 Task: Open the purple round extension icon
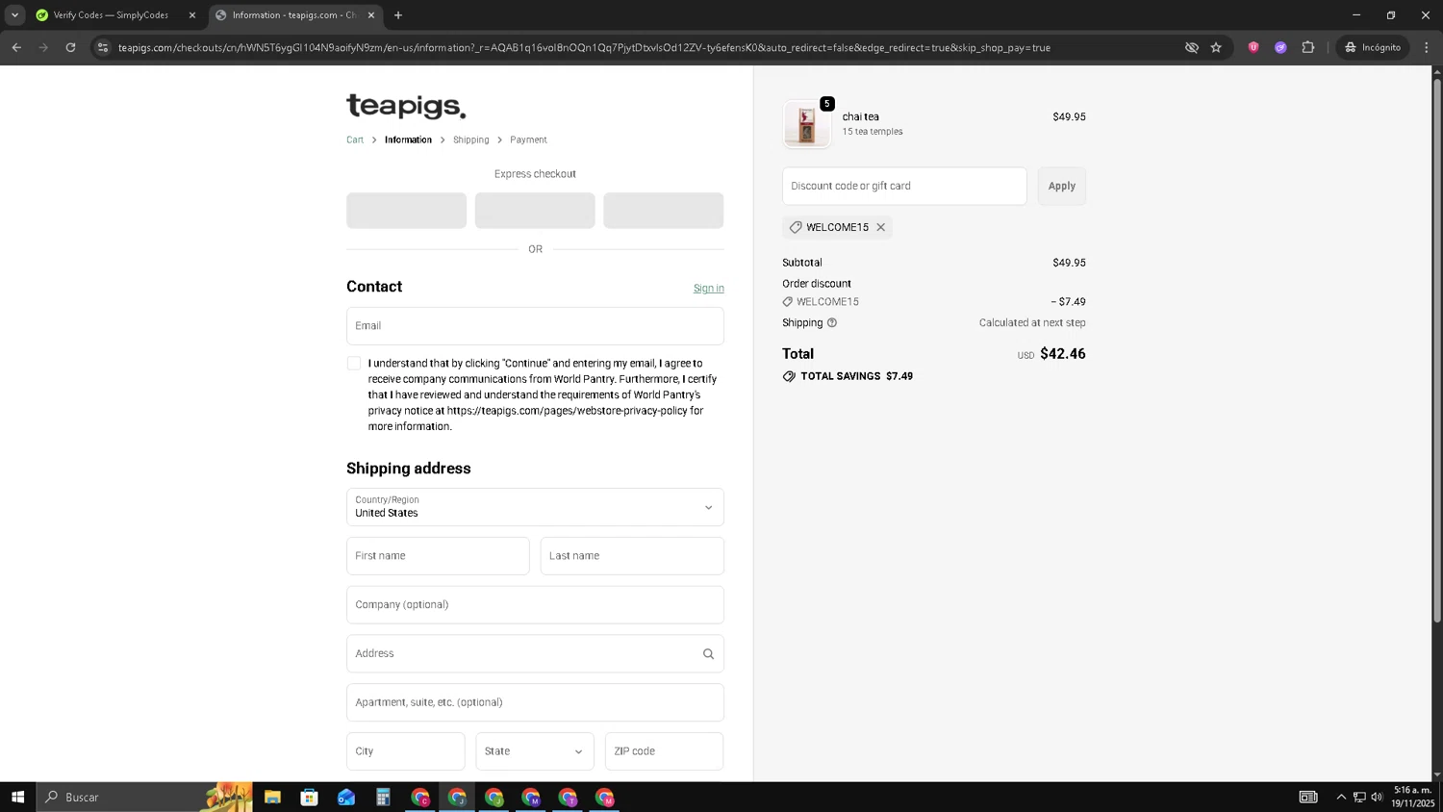pyautogui.click(x=1280, y=47)
